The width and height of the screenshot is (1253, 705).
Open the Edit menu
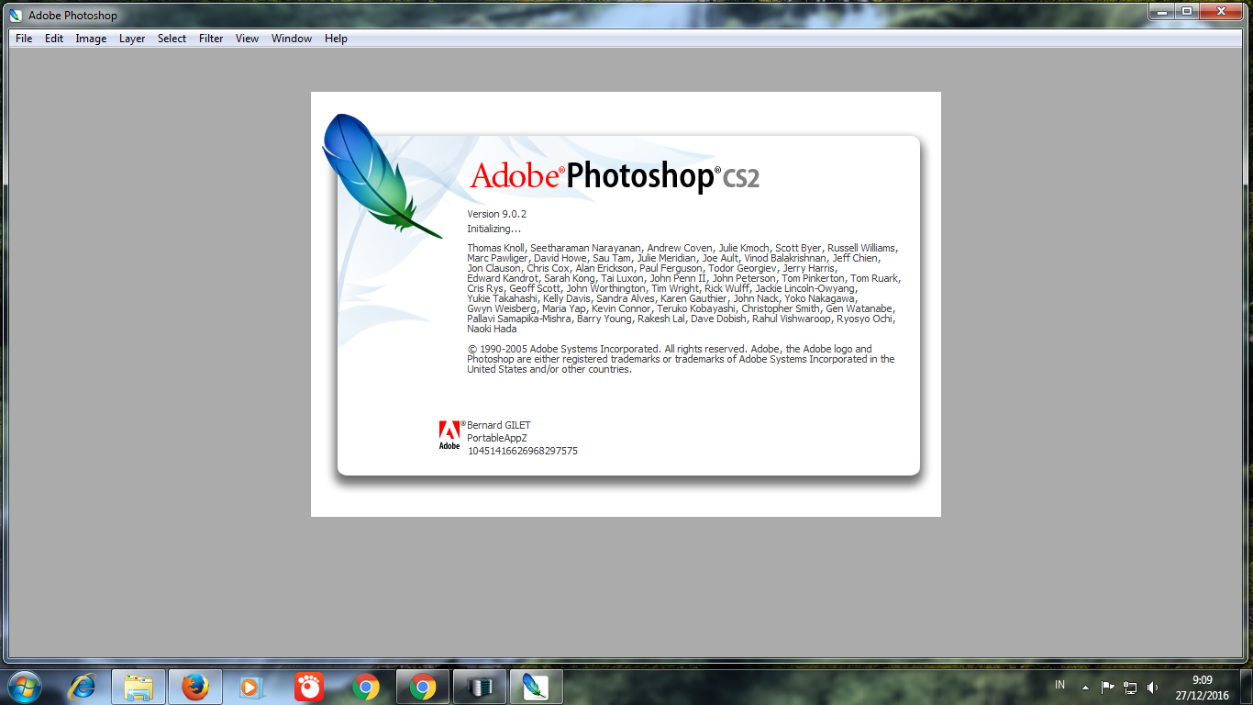[54, 39]
